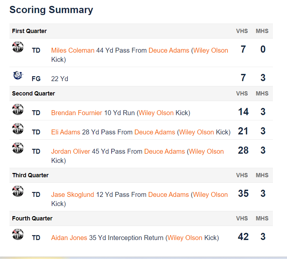This screenshot has height=259, width=287.
Task: Open Miles Coleman player link
Action: coord(73,50)
